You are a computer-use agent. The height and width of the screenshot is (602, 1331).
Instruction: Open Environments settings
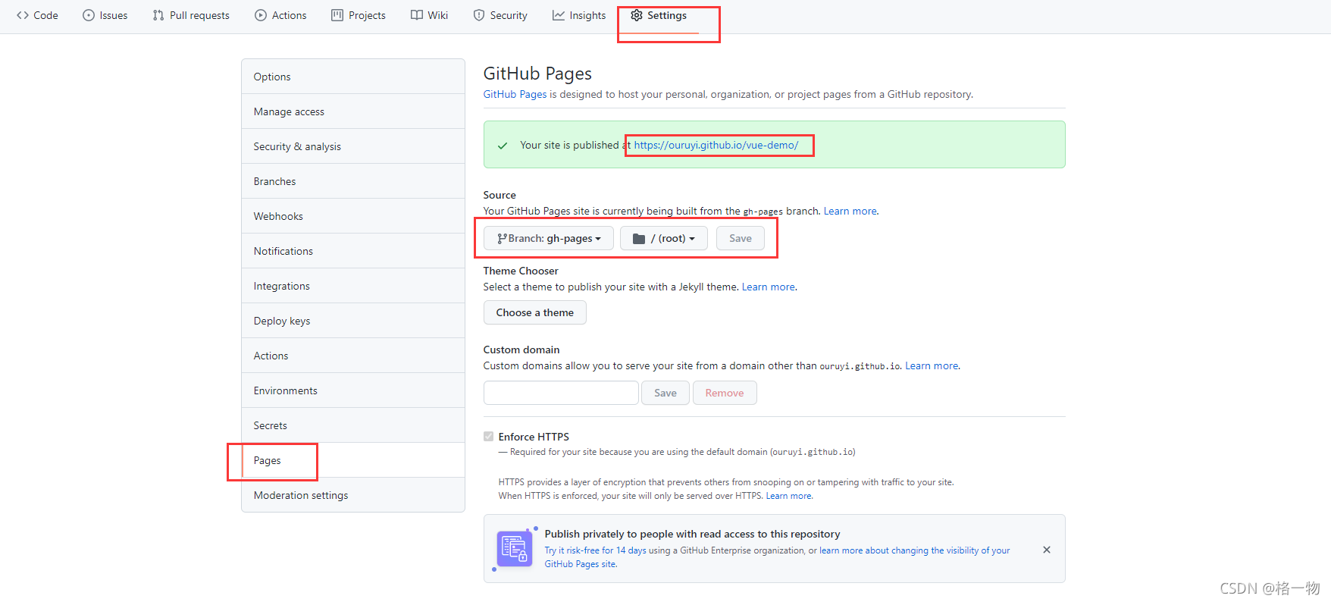[353, 390]
